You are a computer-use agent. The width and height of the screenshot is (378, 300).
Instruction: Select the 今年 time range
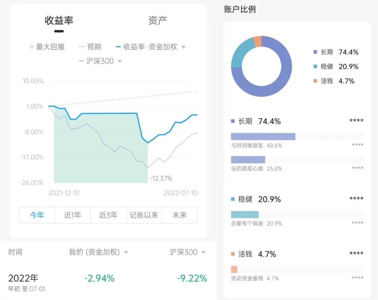(37, 215)
